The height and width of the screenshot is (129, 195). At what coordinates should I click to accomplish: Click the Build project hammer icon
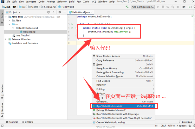[127, 7]
